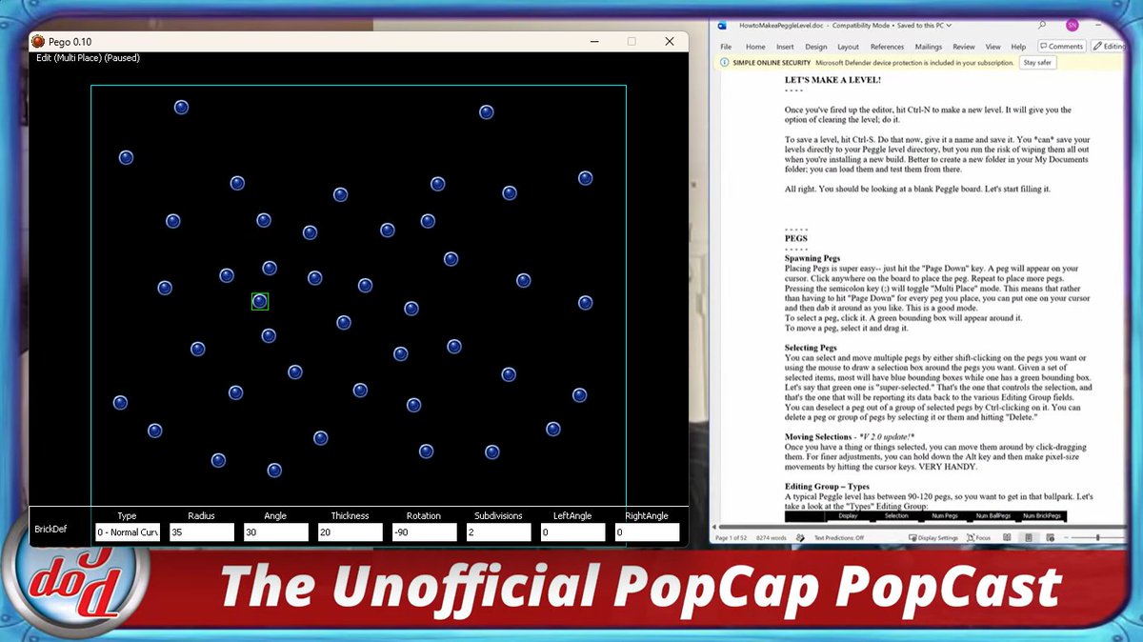Click the RightAngle input field

[x=648, y=532]
